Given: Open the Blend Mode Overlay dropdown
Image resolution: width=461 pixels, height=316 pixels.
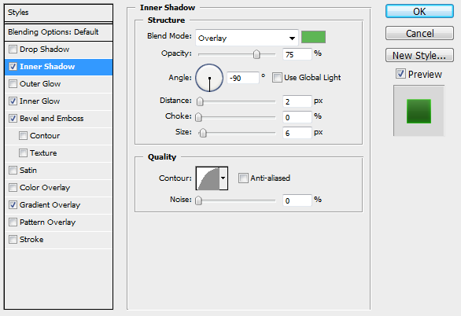Looking at the screenshot, I should point(247,38).
